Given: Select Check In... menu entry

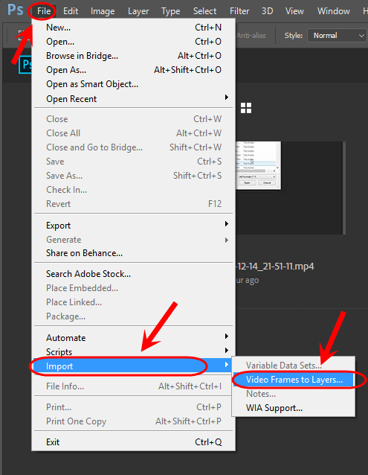Looking at the screenshot, I should coord(133,190).
